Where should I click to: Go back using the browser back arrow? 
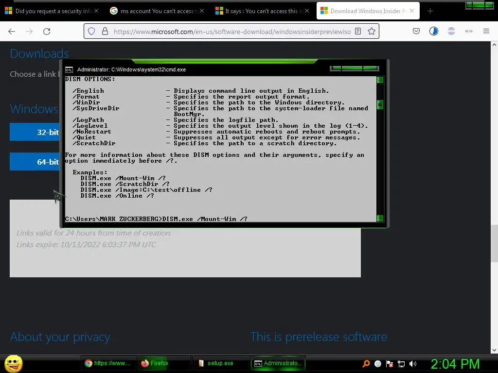(12, 32)
